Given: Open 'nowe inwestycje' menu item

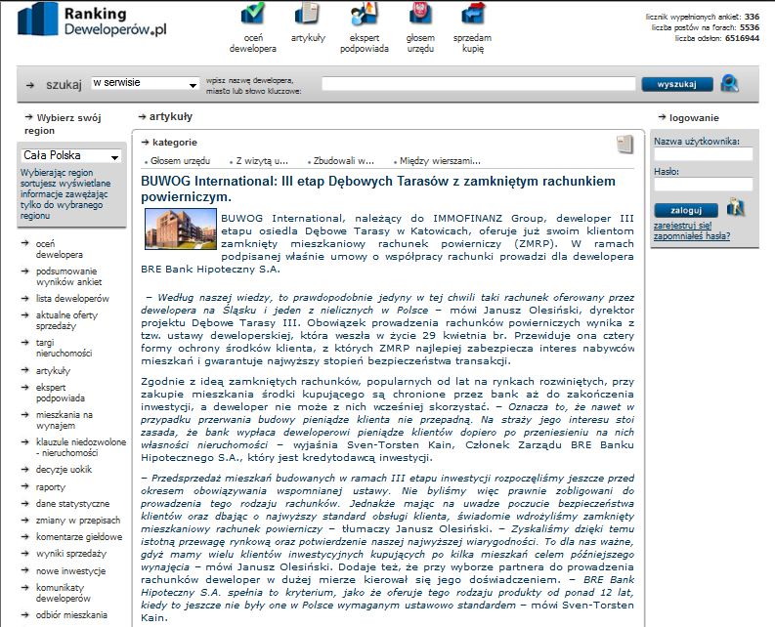Looking at the screenshot, I should point(70,570).
